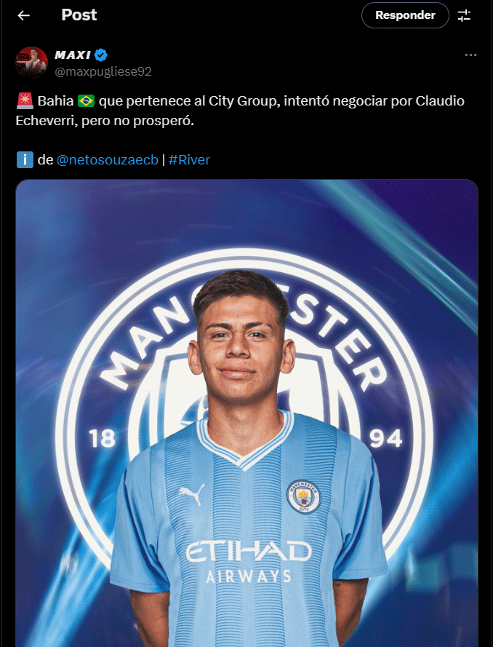Click the Post header title

(79, 15)
